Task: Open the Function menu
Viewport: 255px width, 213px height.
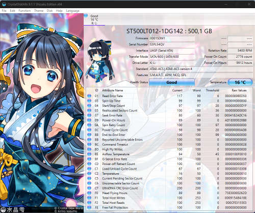Action: coord(24,11)
